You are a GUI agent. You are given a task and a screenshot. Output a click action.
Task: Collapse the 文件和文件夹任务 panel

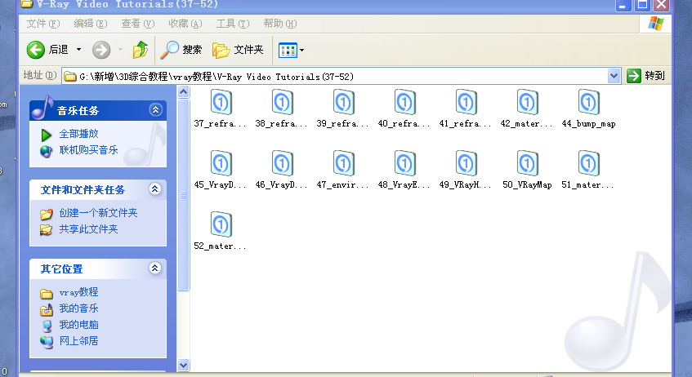(155, 189)
